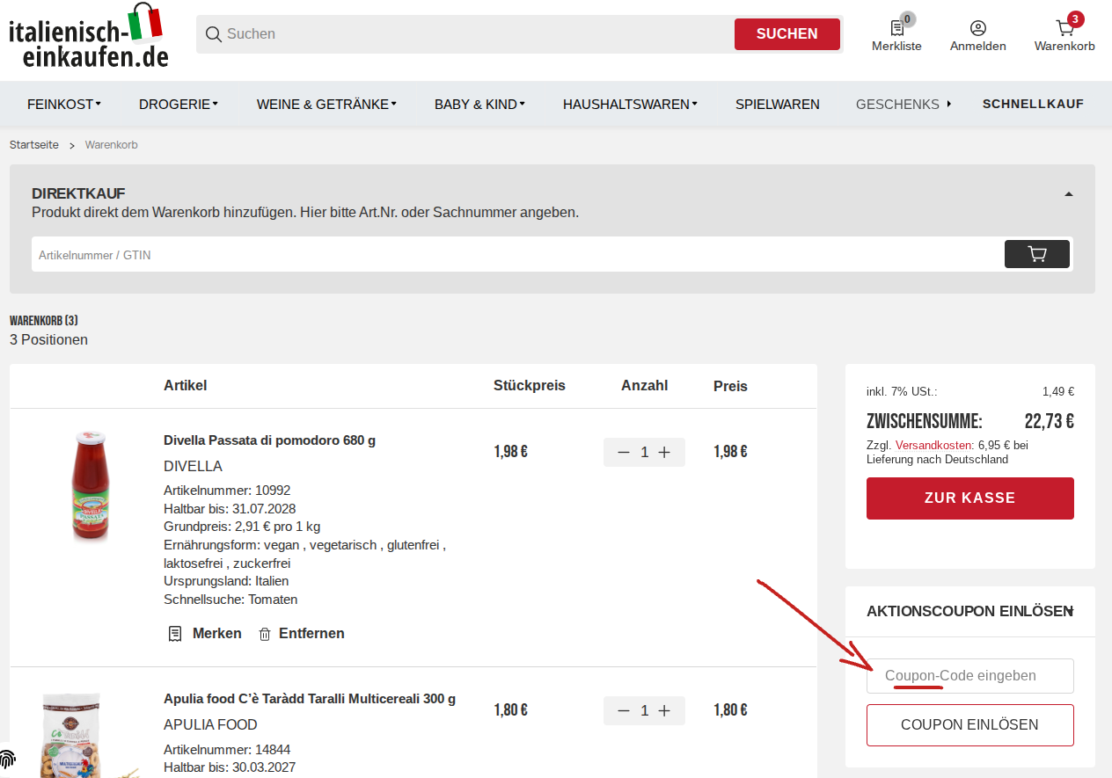Open the Warenkorb cart icon in header
Viewport: 1112px width, 778px height.
click(1064, 28)
